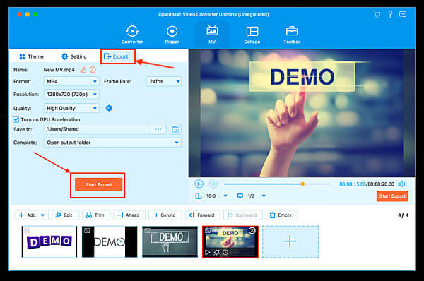Open the Collage module

point(252,35)
